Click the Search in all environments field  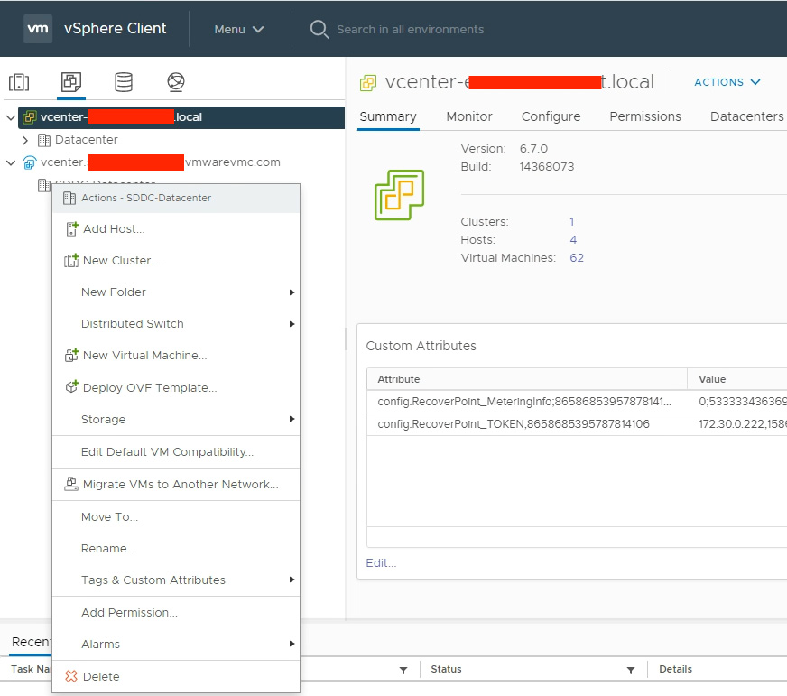tap(411, 30)
